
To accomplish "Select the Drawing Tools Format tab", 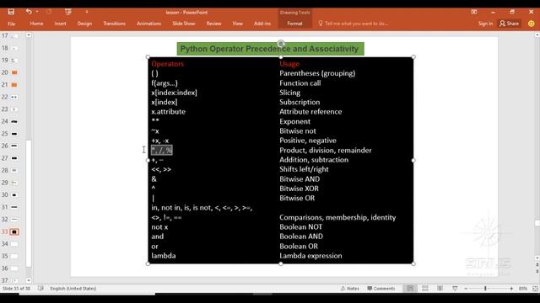I will point(294,24).
